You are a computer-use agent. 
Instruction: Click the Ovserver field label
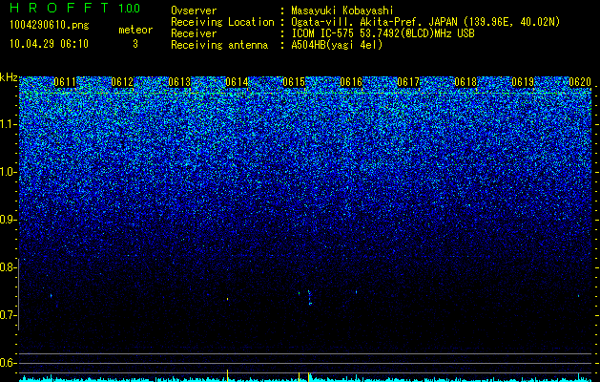[x=194, y=11]
